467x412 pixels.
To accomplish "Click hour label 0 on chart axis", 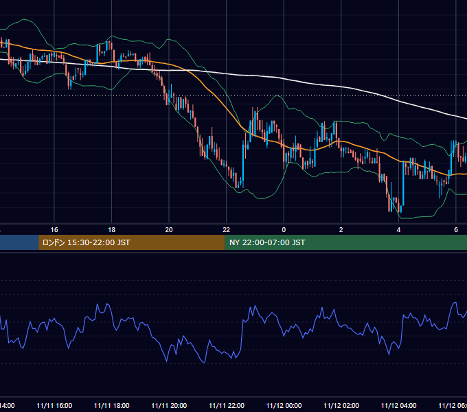I will [284, 229].
